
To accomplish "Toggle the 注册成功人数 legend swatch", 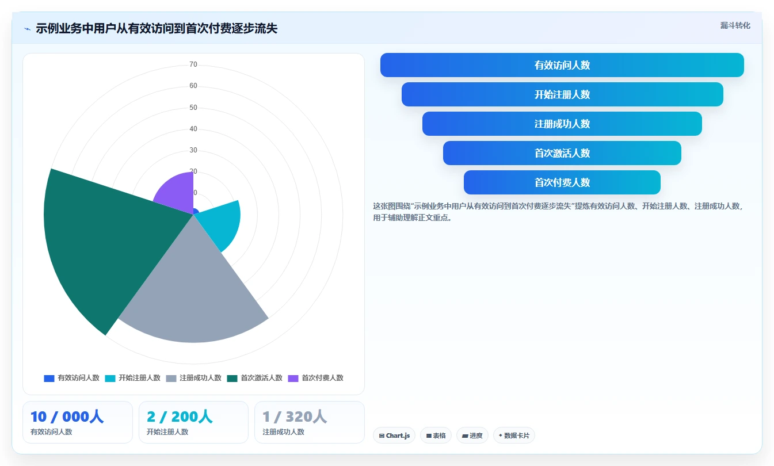I will 171,378.
